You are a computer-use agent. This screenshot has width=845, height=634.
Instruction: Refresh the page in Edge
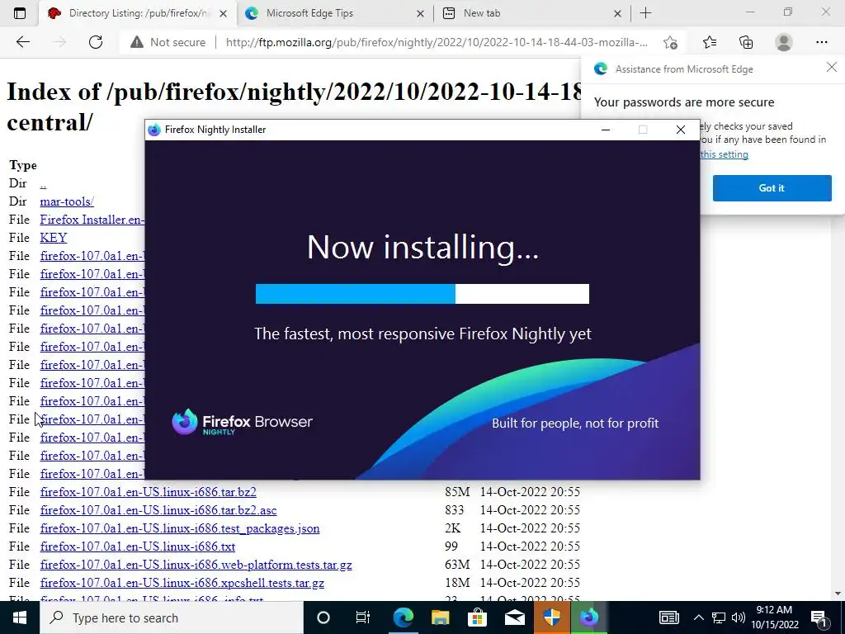pos(96,42)
